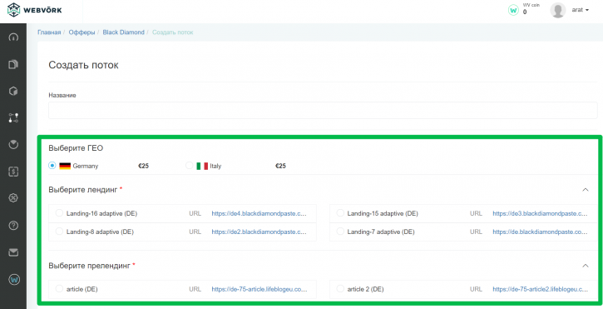This screenshot has height=309, width=603.
Task: Open the de3.blackdiamondpaste URL link
Action: (540, 213)
